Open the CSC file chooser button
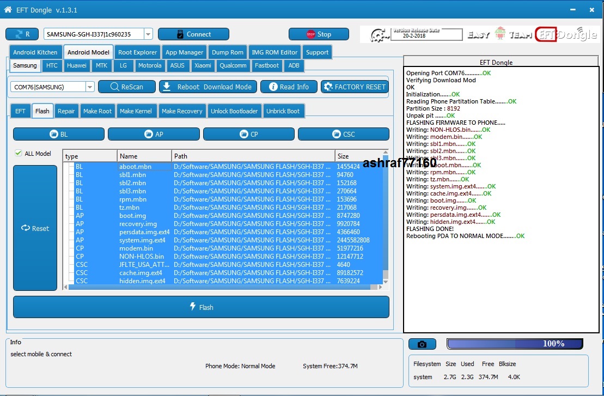The height and width of the screenshot is (396, 604). coord(344,134)
